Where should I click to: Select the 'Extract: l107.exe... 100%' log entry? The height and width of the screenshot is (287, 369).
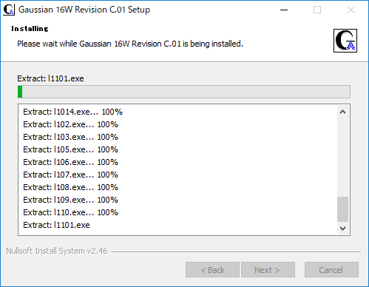[71, 175]
